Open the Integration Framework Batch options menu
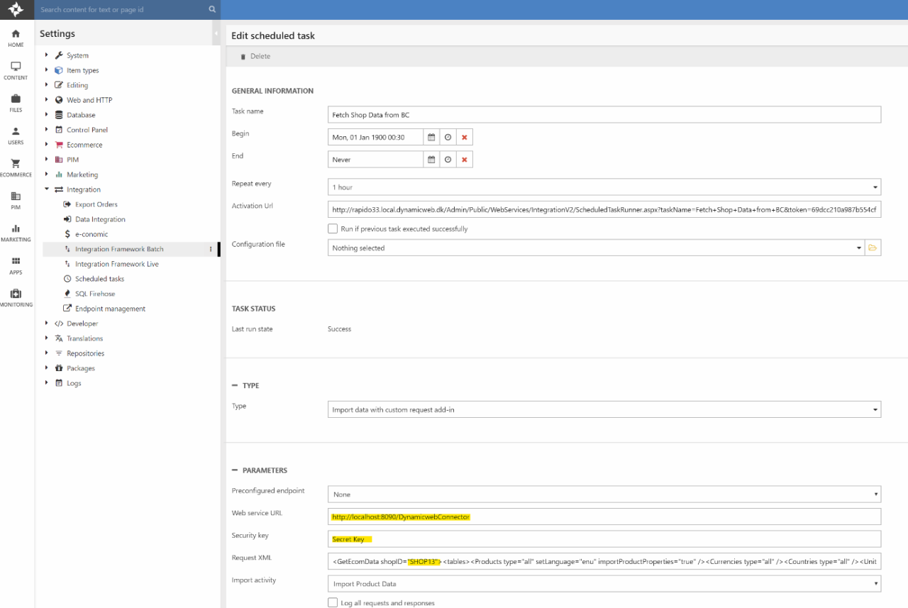The height and width of the screenshot is (608, 908). pos(211,249)
